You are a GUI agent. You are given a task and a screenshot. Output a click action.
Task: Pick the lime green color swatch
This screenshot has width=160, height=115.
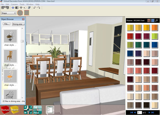tap(154, 36)
